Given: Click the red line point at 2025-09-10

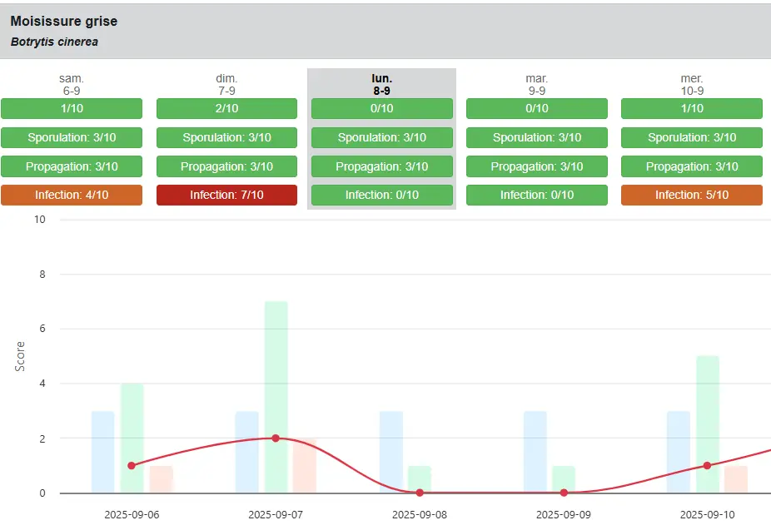Looking at the screenshot, I should (707, 466).
